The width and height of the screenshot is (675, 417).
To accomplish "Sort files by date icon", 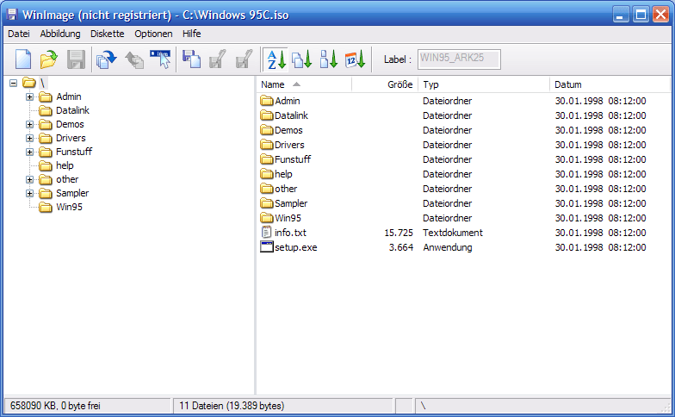I will coord(355,59).
